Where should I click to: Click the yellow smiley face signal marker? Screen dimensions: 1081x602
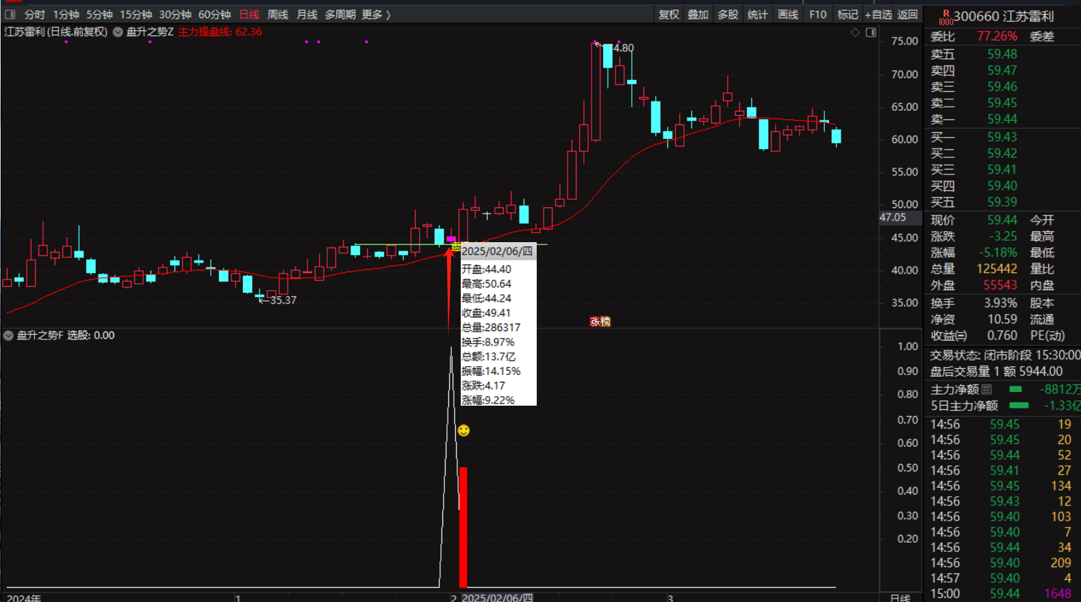(463, 430)
